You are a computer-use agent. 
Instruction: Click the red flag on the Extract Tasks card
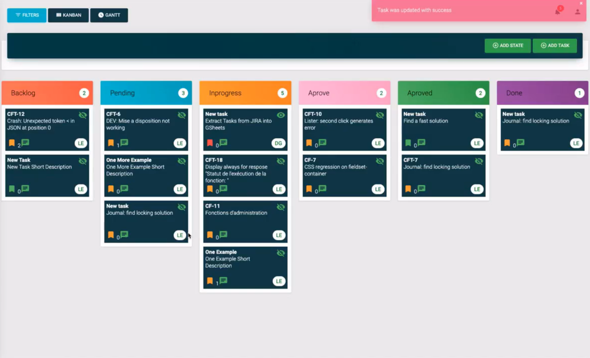[209, 143]
